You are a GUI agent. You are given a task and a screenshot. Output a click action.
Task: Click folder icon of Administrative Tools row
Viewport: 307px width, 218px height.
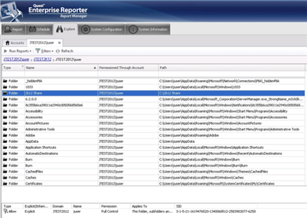point(5,129)
